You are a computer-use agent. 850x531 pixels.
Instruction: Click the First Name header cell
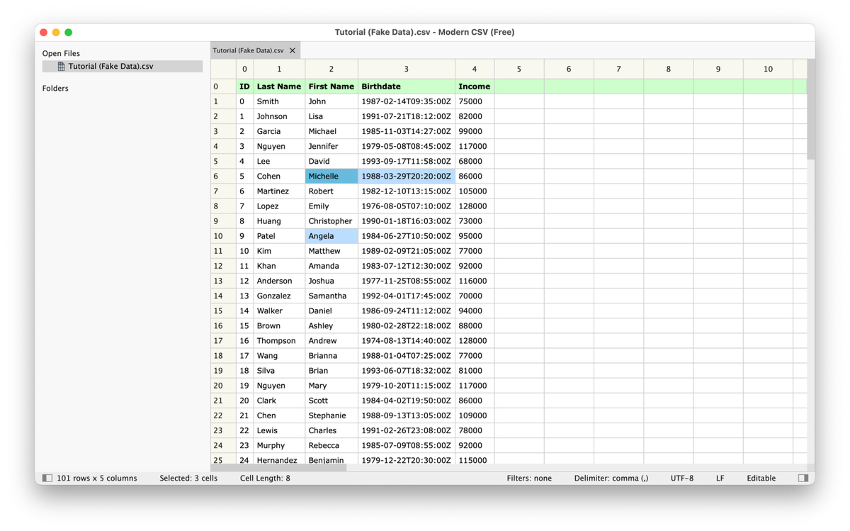coord(331,86)
